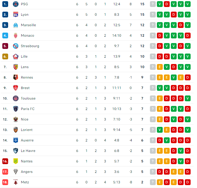Click Lens's orange E draw badge
This screenshot has width=197, height=188.
(x=160, y=67)
